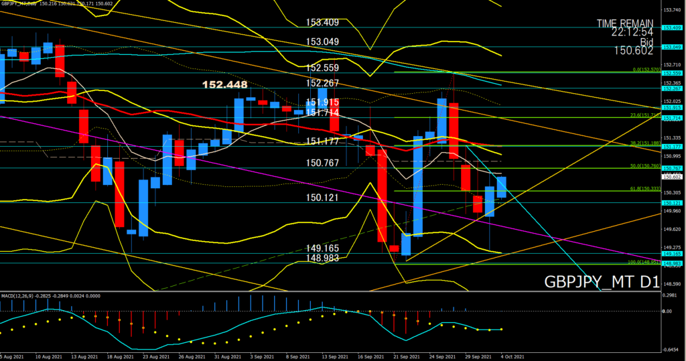
Task: Select the white 151.915 level label
Action: [322, 102]
